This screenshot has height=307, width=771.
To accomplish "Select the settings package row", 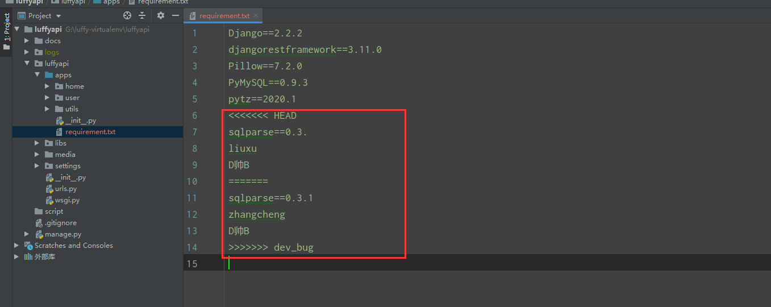I will tap(98, 166).
